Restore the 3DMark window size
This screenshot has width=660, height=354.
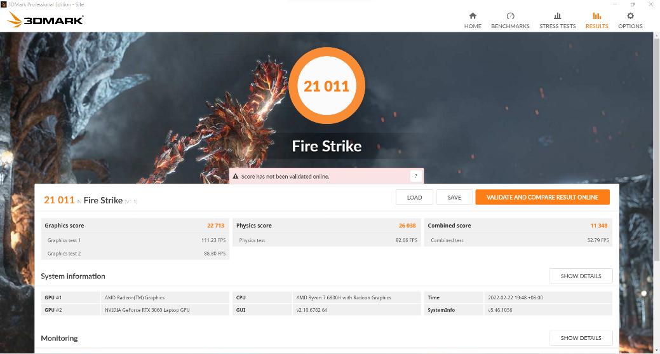tap(632, 4)
